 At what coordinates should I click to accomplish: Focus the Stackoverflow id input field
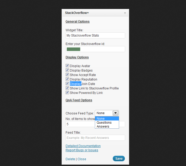tap(95, 49)
